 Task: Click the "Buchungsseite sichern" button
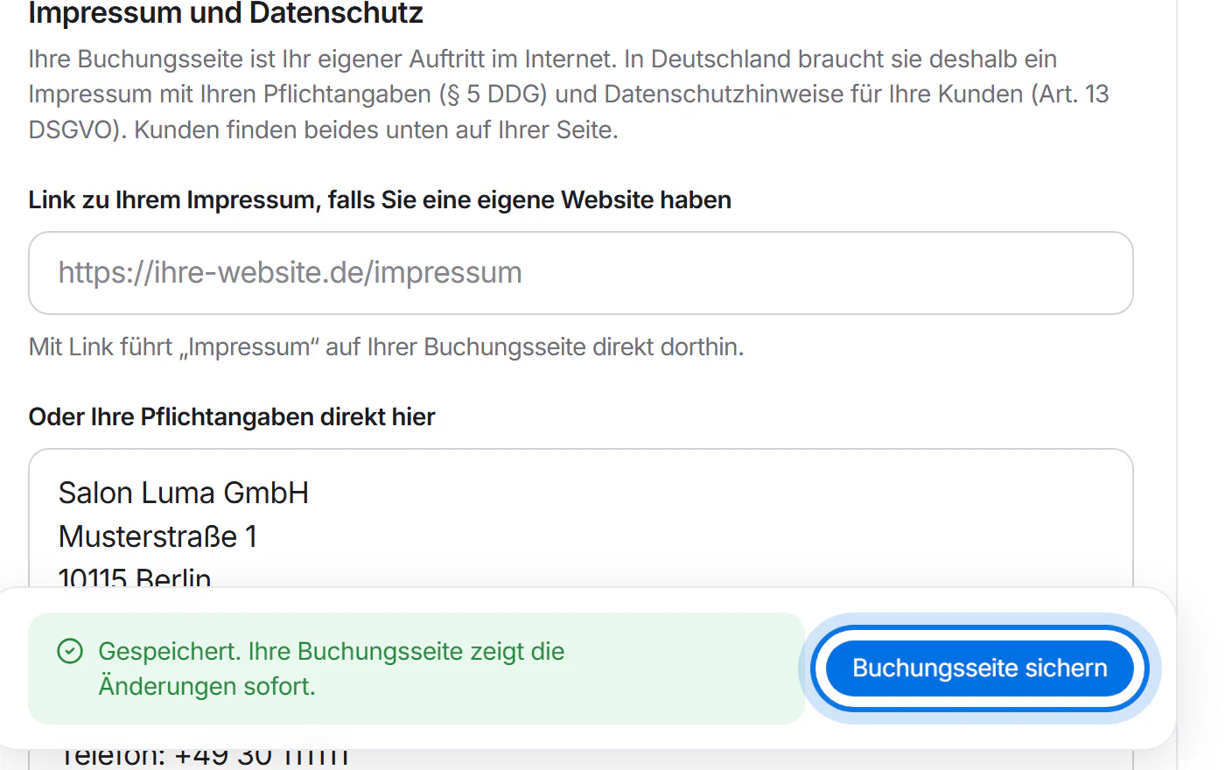980,668
